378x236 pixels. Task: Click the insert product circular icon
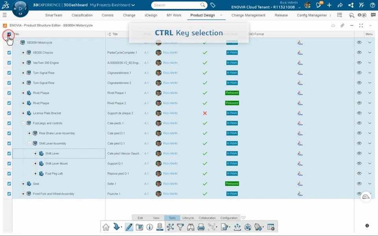click(x=248, y=227)
